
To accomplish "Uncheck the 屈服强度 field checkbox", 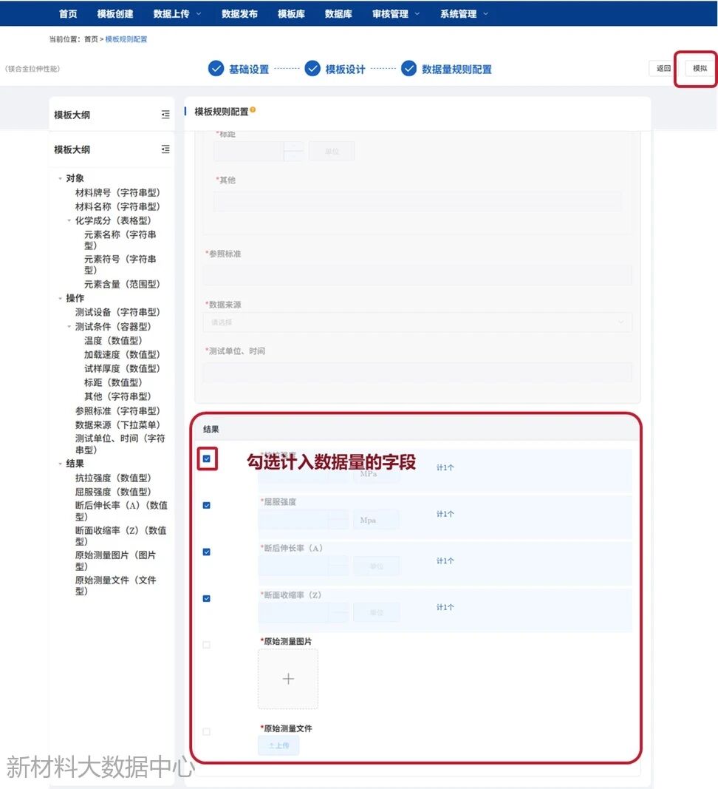I will (x=207, y=506).
